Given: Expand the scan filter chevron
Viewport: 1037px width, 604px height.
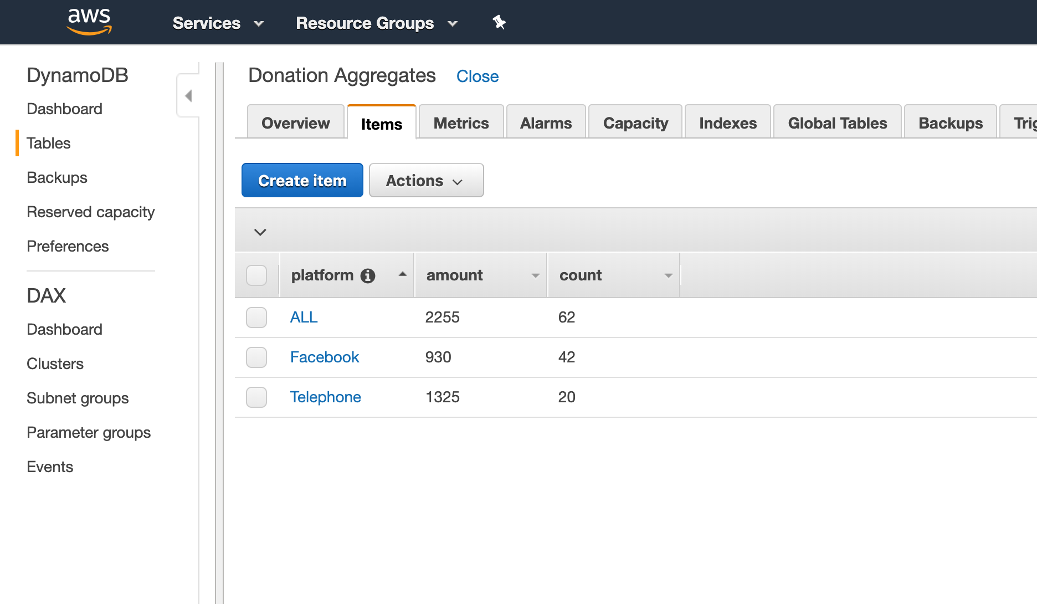Looking at the screenshot, I should (x=260, y=232).
